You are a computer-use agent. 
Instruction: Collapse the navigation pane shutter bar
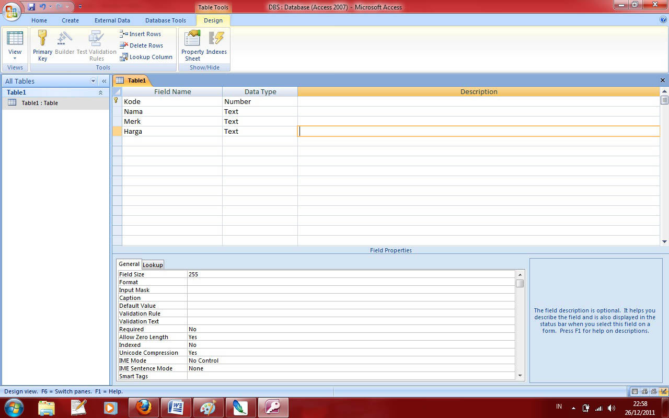[104, 81]
